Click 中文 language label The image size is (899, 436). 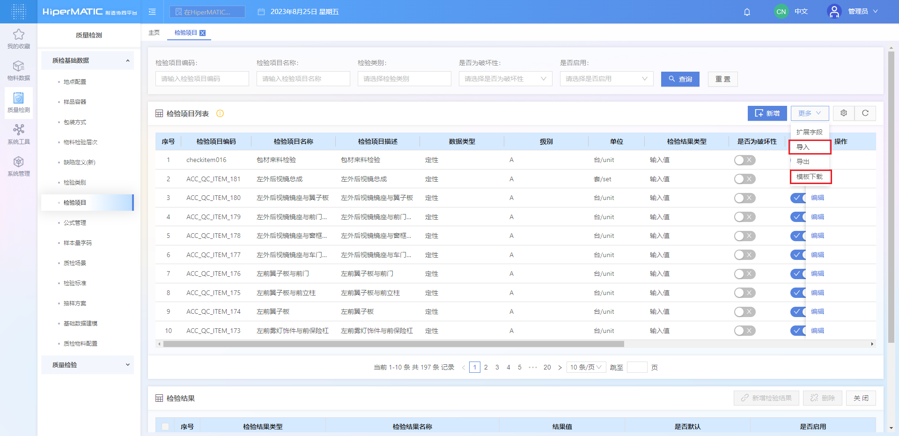pos(801,12)
